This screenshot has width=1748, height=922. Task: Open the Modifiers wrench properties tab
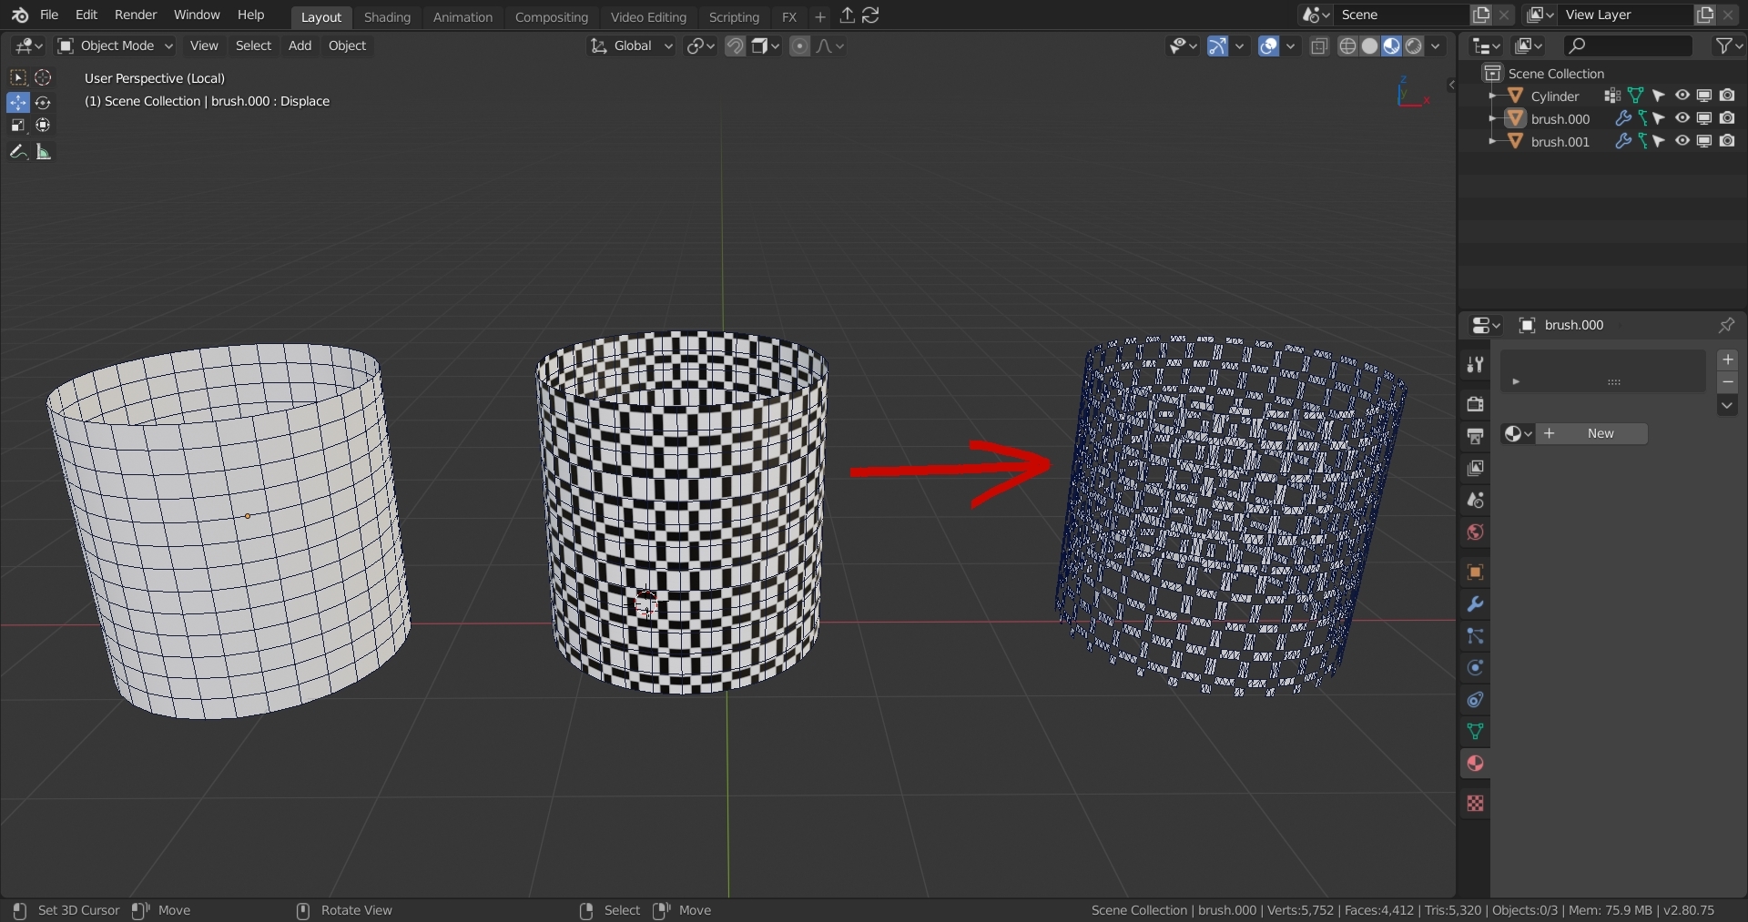1475,604
